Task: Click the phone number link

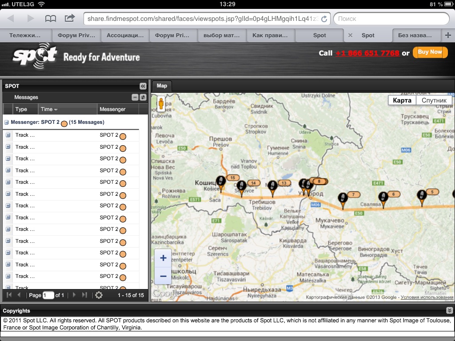Action: coord(367,53)
